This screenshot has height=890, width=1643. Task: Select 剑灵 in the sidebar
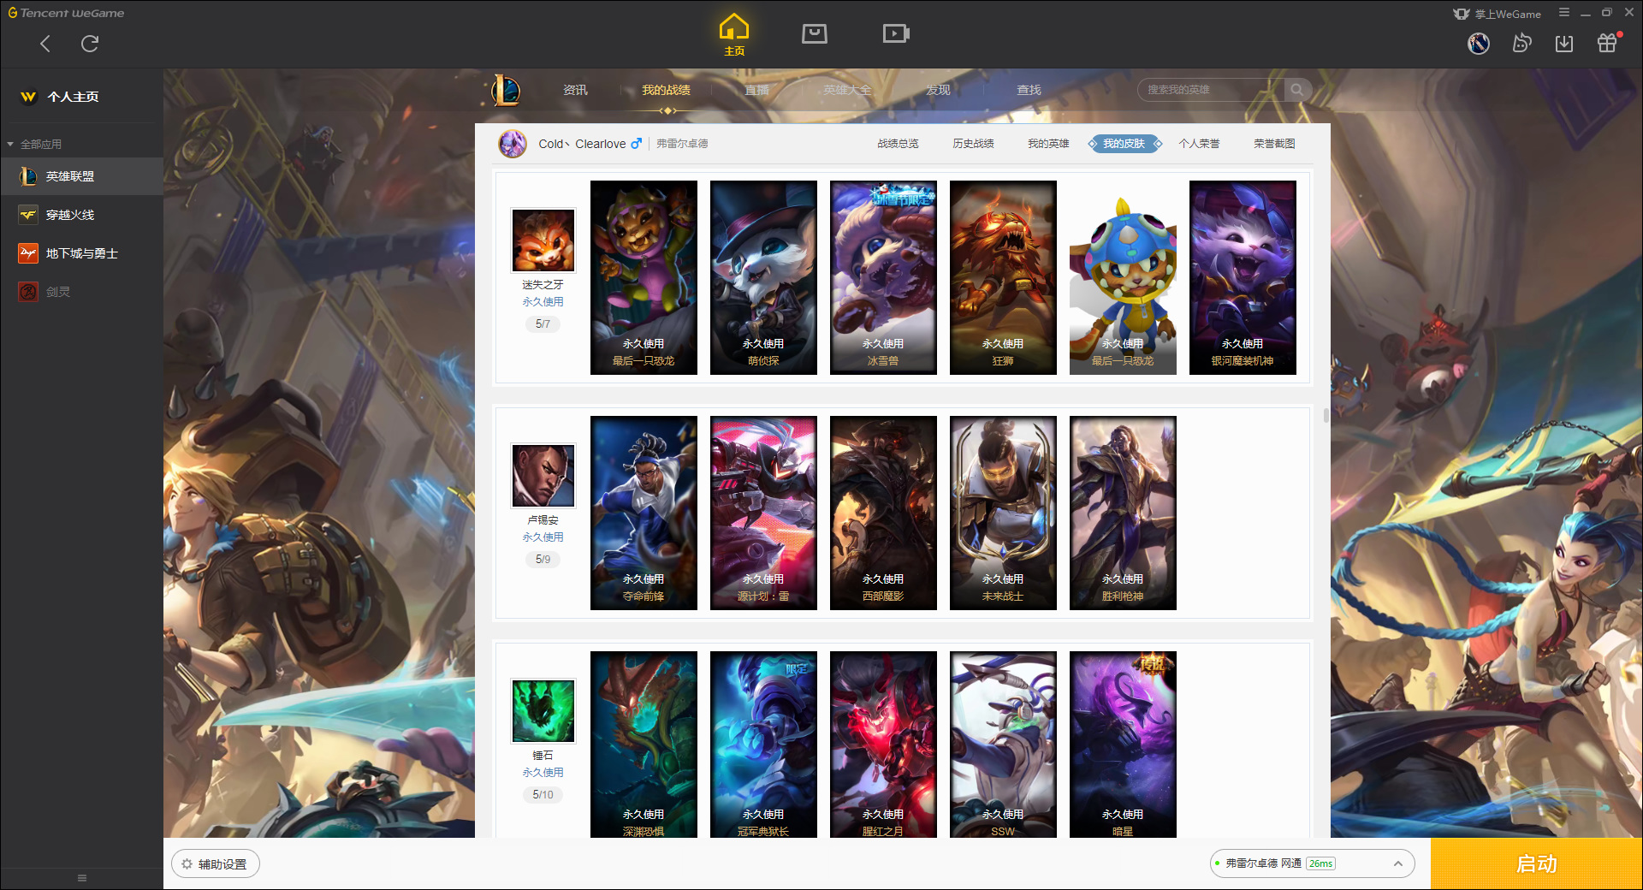pyautogui.click(x=81, y=292)
